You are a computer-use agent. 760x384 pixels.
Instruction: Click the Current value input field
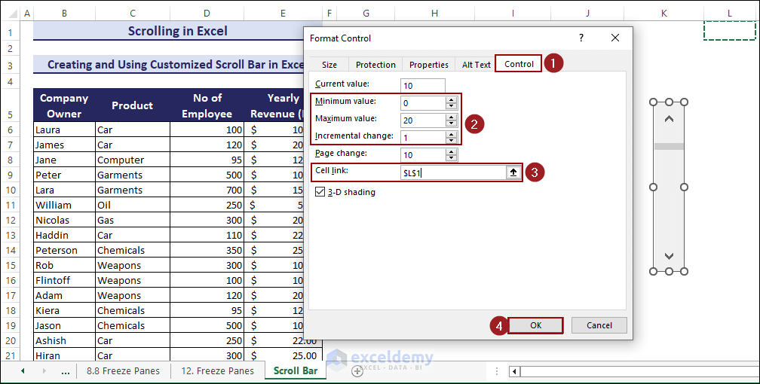423,86
